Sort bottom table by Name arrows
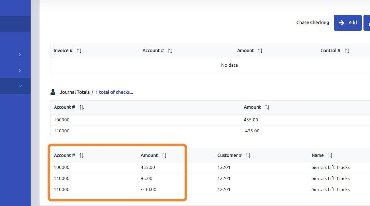 330,155
